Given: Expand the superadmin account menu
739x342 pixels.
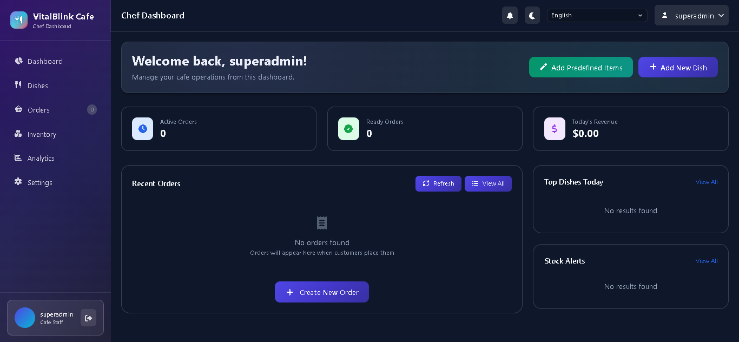Looking at the screenshot, I should pos(691,16).
